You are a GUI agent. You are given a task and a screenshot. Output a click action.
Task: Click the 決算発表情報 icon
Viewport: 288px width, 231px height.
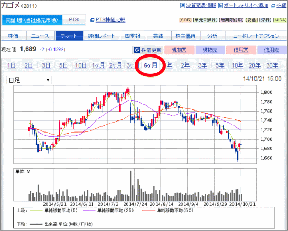[182, 6]
